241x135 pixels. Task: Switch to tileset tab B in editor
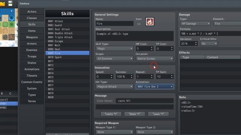pyautogui.click(x=2, y=93)
